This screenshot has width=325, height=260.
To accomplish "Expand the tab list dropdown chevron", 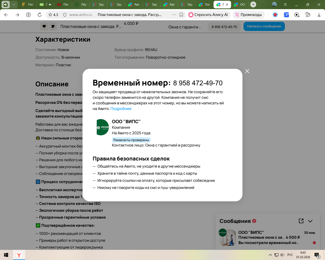I will (x=14, y=4).
